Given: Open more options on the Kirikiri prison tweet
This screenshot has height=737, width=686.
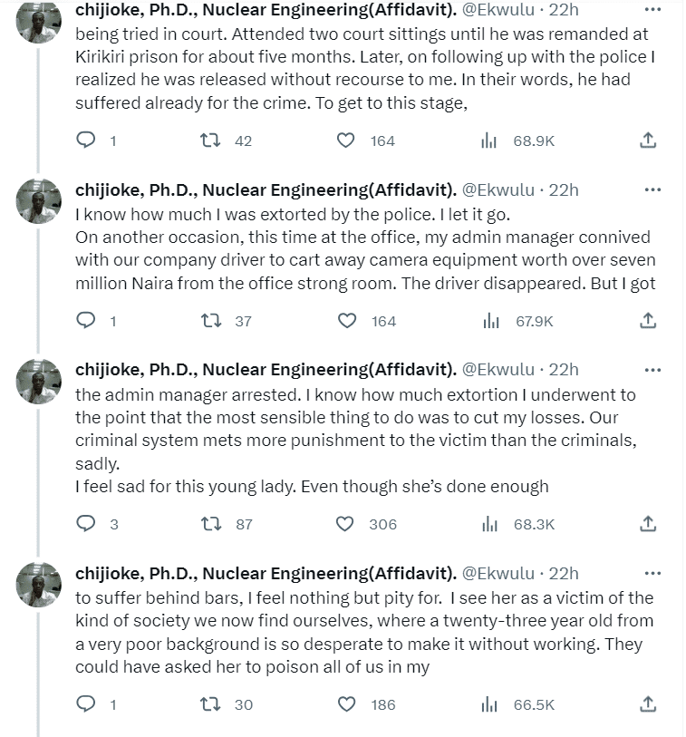Looking at the screenshot, I should (652, 10).
